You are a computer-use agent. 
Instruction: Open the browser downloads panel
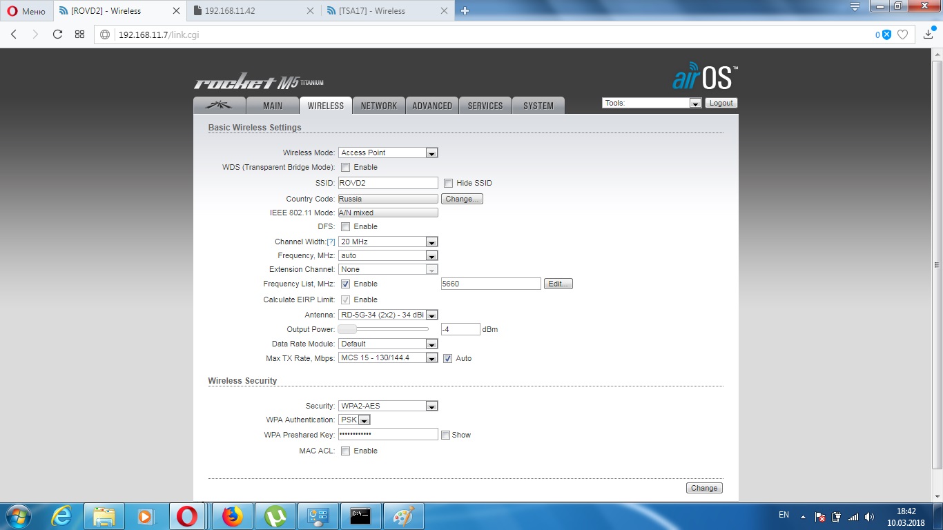[x=929, y=34]
